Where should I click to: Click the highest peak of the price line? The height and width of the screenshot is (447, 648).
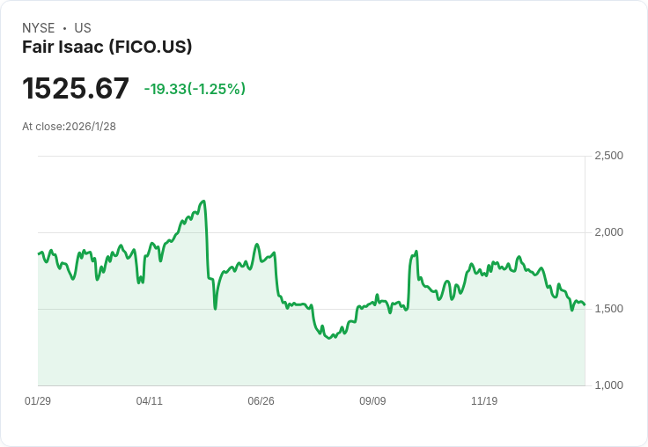pyautogui.click(x=203, y=202)
